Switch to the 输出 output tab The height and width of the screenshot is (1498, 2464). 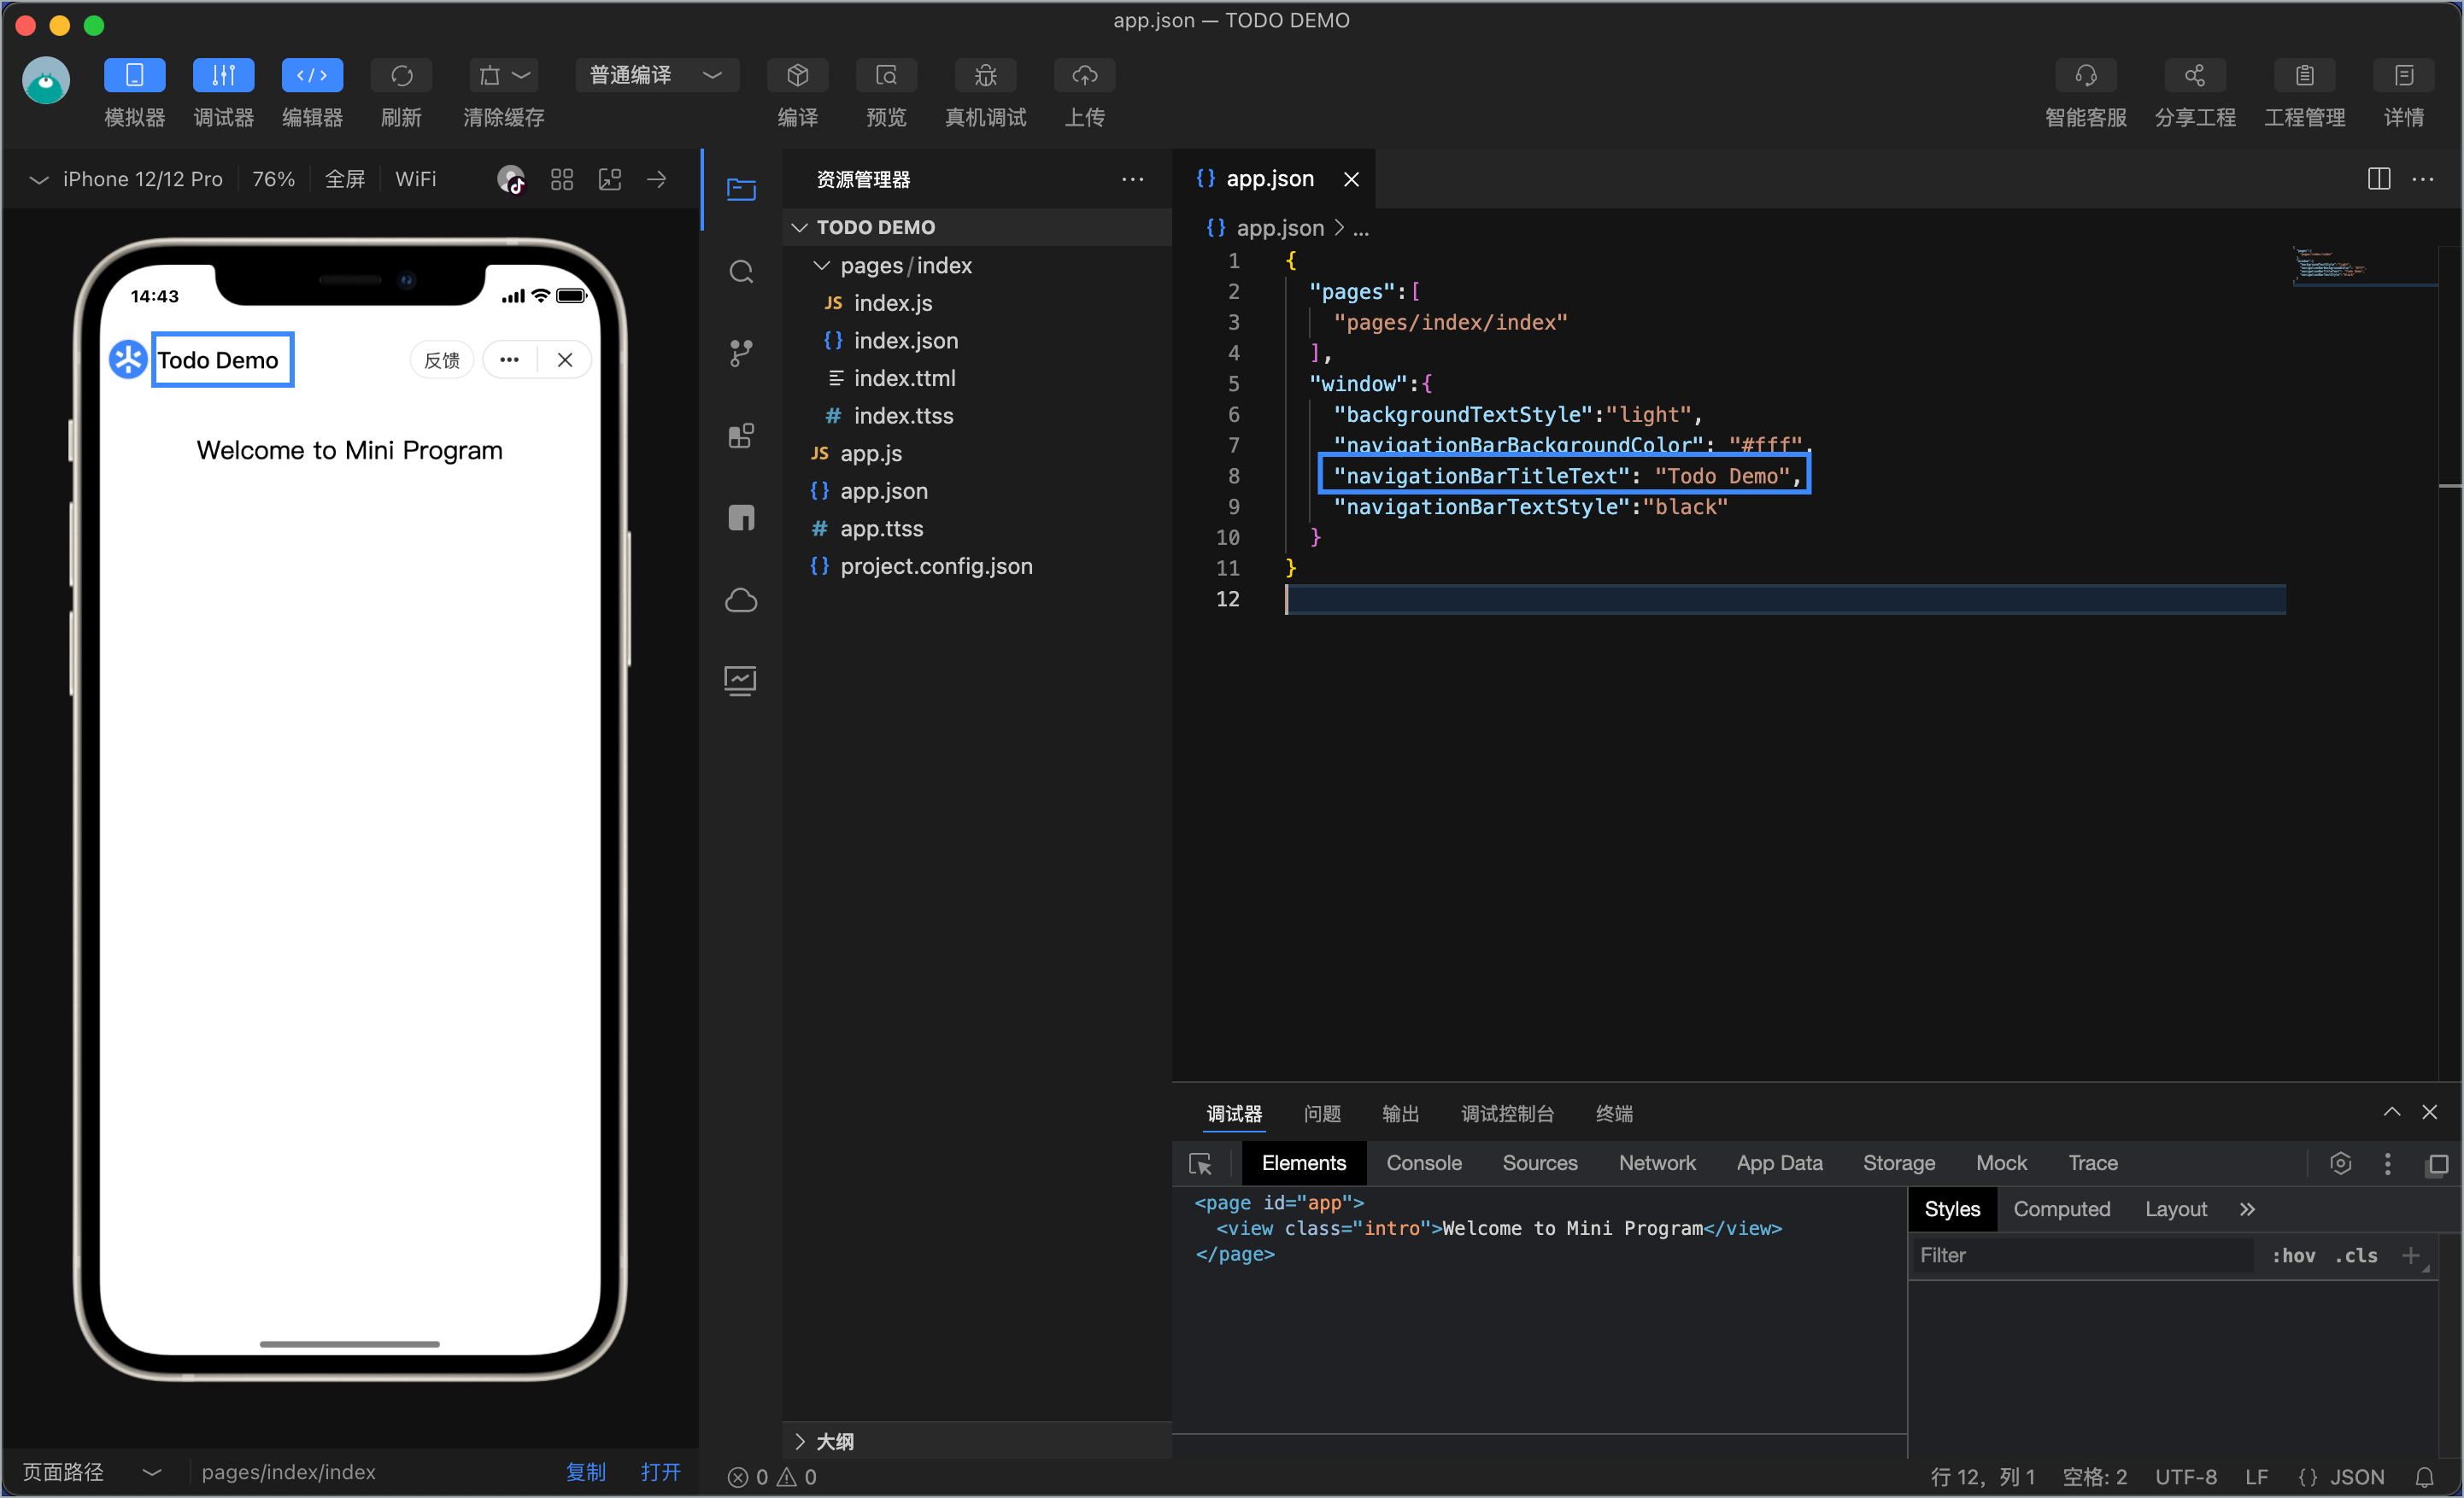click(x=1400, y=1115)
